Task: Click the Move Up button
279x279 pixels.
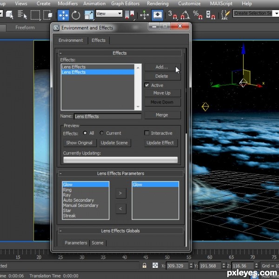Action: (162, 93)
